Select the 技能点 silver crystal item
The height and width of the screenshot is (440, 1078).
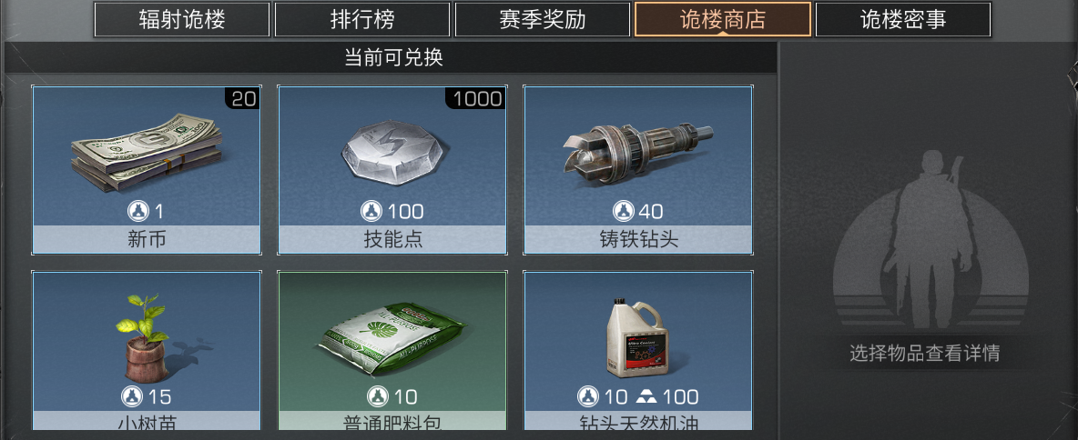point(392,170)
